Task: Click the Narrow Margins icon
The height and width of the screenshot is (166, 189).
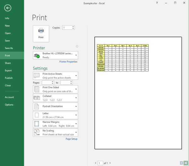Action: (x=37, y=124)
